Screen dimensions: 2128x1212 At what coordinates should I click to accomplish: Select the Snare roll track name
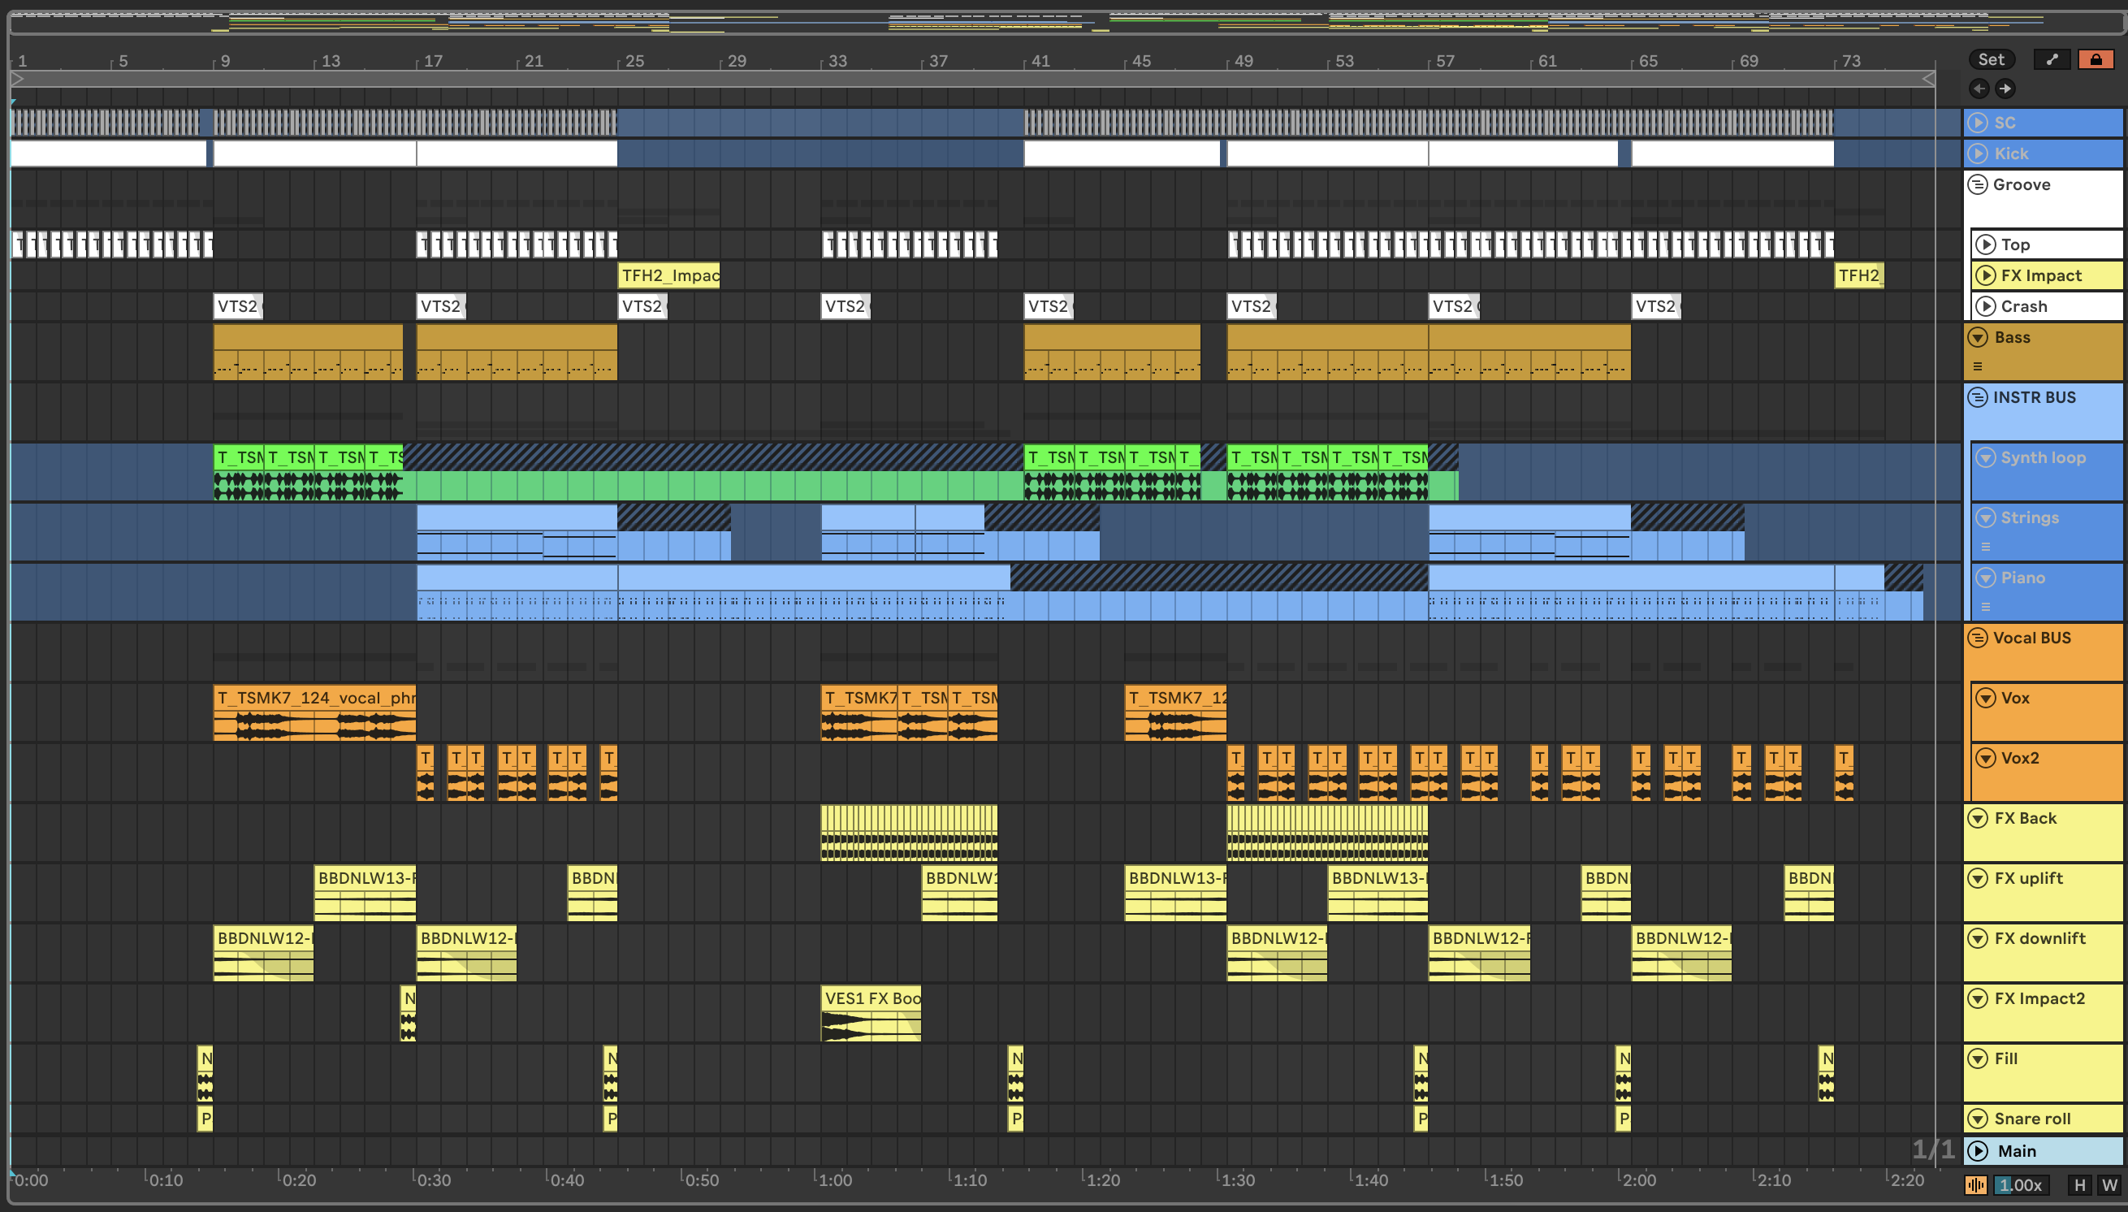2031,1119
